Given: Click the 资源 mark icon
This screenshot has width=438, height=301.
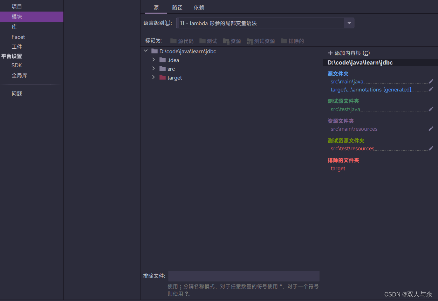Looking at the screenshot, I should pos(226,41).
